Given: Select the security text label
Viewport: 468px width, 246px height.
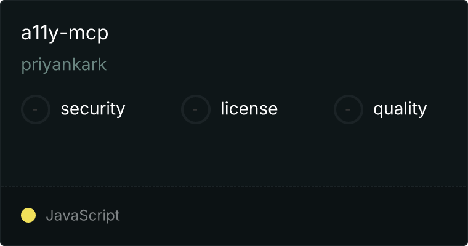Looking at the screenshot, I should click(93, 109).
